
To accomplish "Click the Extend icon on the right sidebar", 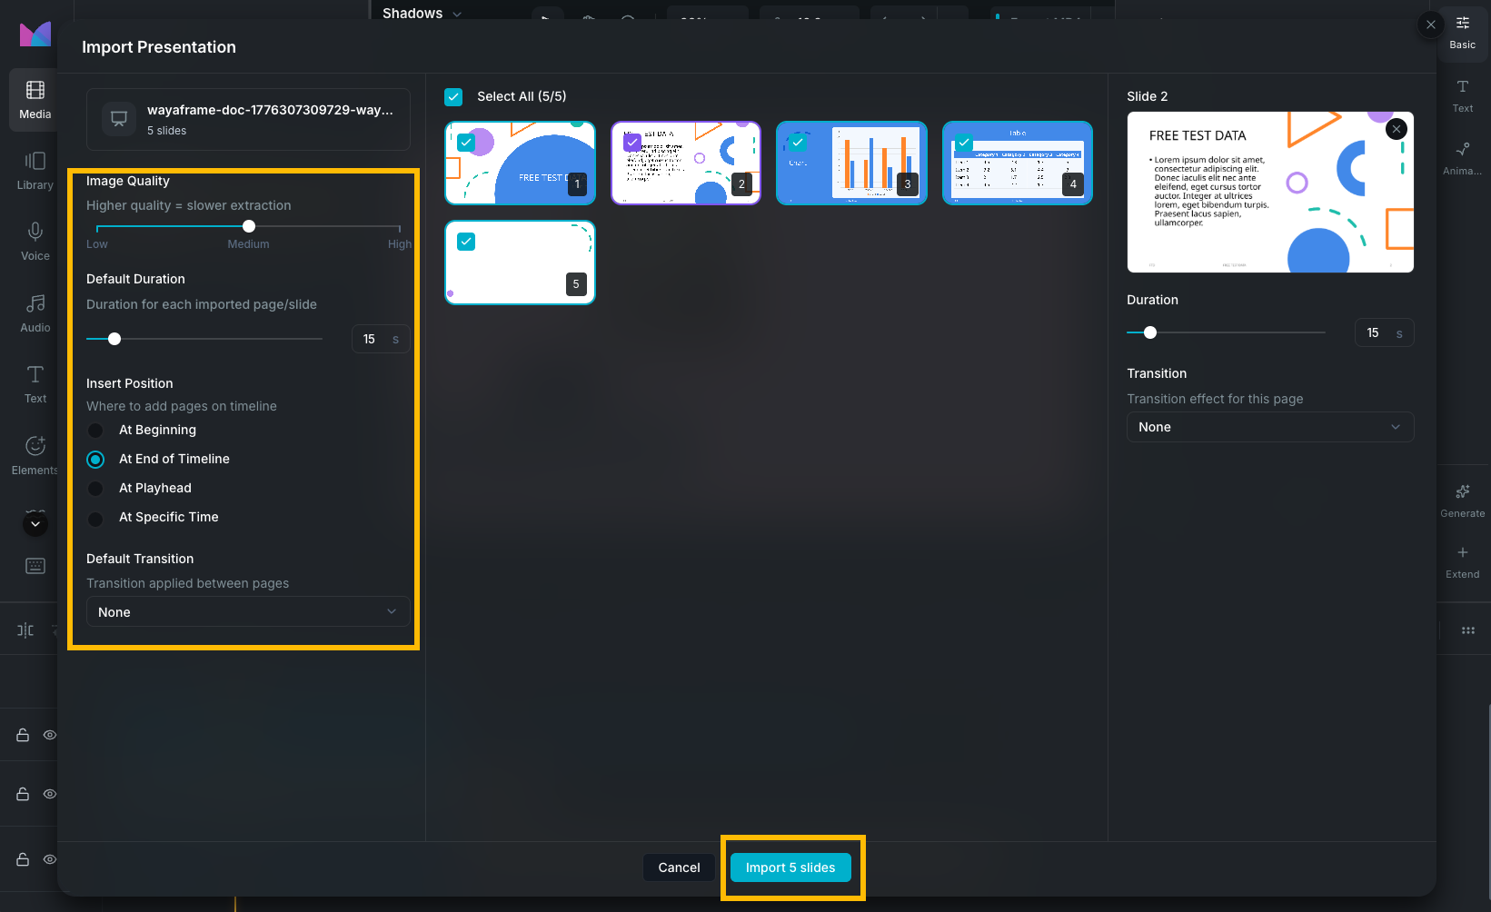I will coord(1462,560).
